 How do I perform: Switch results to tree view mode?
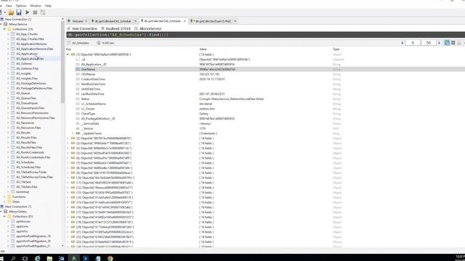pos(447,43)
